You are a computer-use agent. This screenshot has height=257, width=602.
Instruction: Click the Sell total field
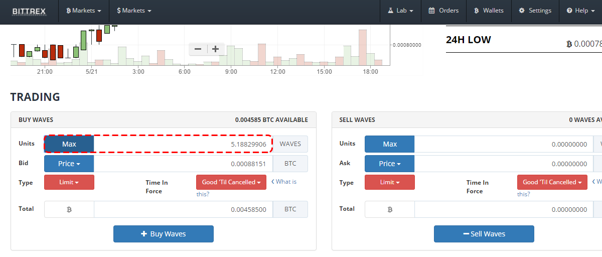click(504, 209)
